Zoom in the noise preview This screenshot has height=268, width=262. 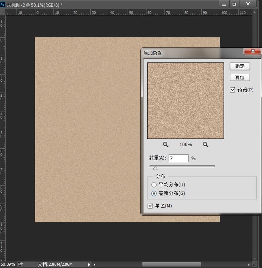click(x=206, y=145)
